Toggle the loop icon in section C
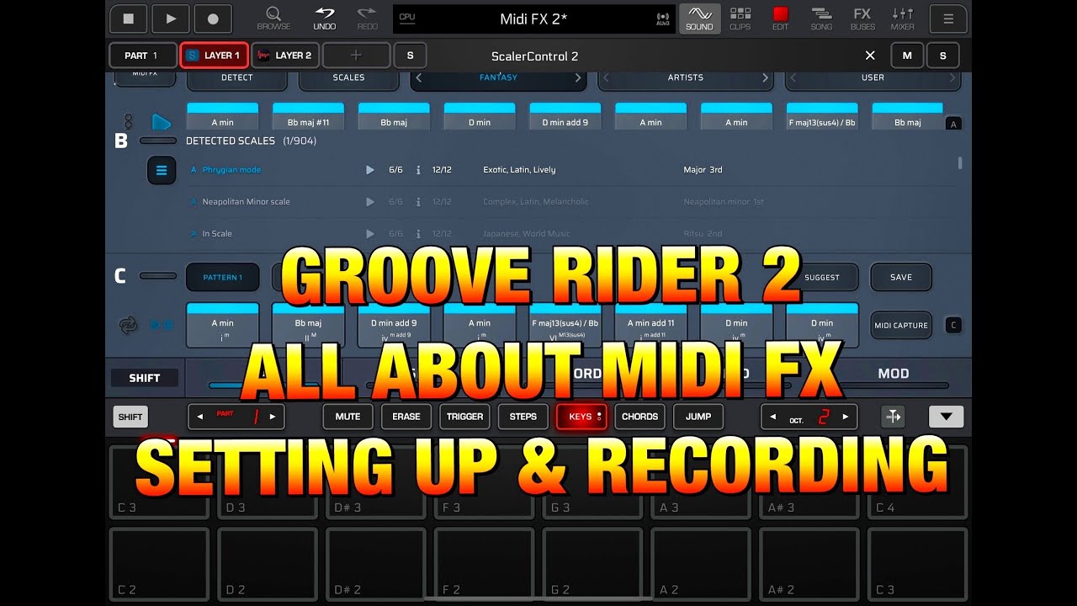Image resolution: width=1077 pixels, height=606 pixels. pyautogui.click(x=128, y=325)
